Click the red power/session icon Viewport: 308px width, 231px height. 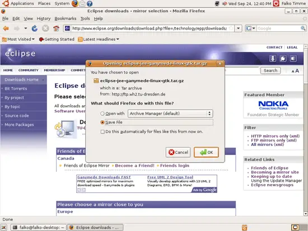coord(276,3)
